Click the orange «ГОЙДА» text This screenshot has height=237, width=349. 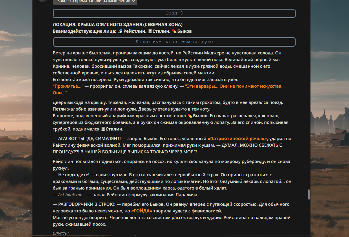point(142,211)
